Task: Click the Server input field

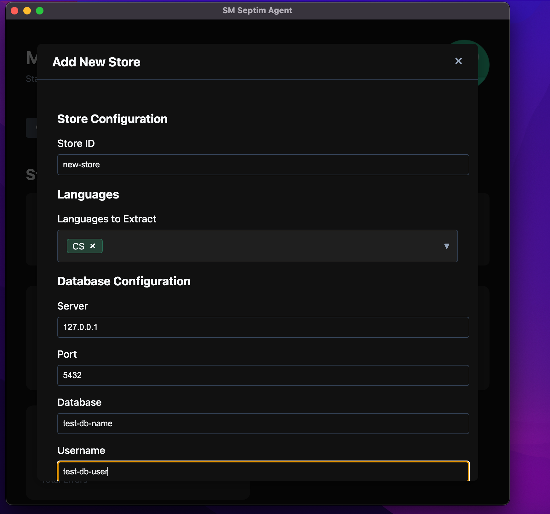Action: tap(263, 327)
